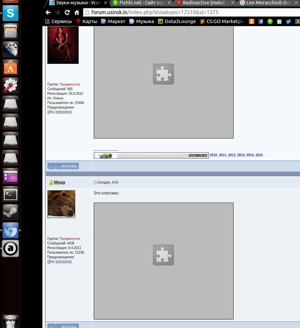Switch to the Leo Moracchioli Google tab
This screenshot has height=328, width=300.
click(268, 3)
